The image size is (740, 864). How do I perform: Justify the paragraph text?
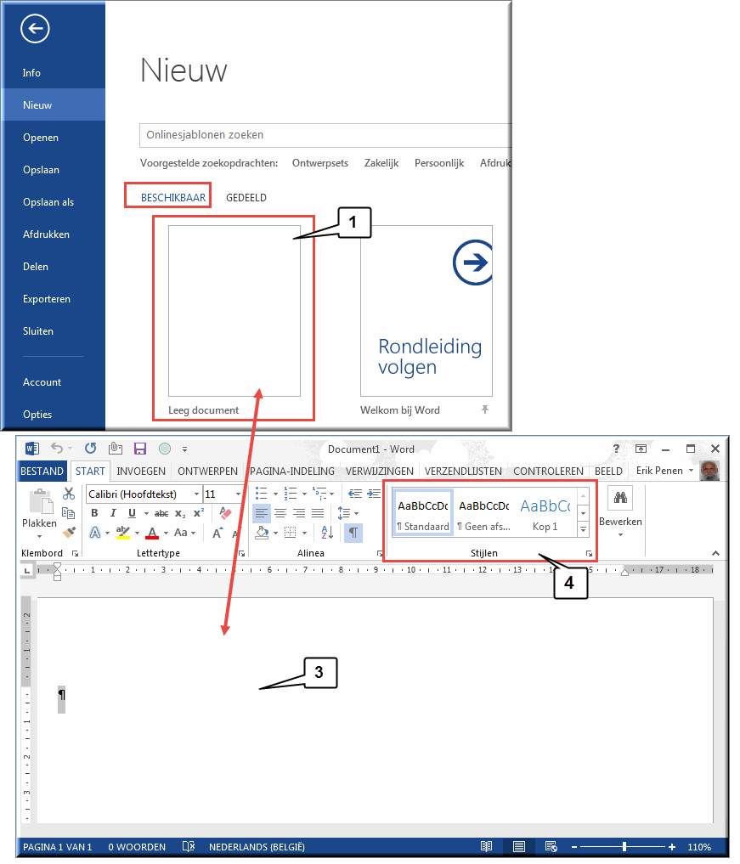pyautogui.click(x=318, y=513)
